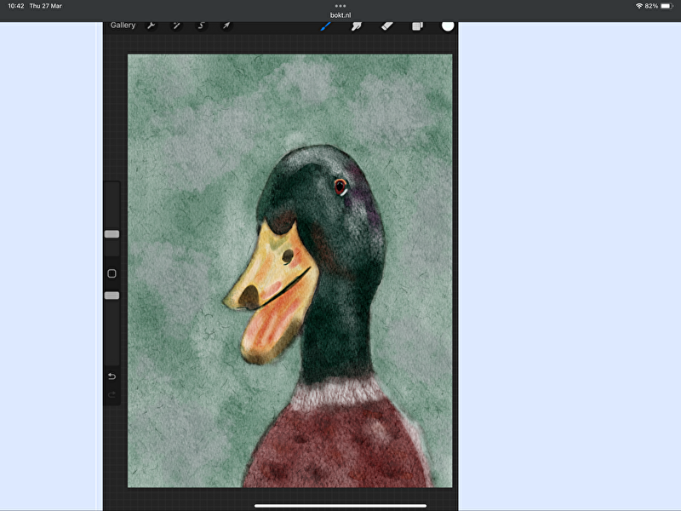Open the white color picker circle
Screen dimensions: 681x511
pos(448,26)
